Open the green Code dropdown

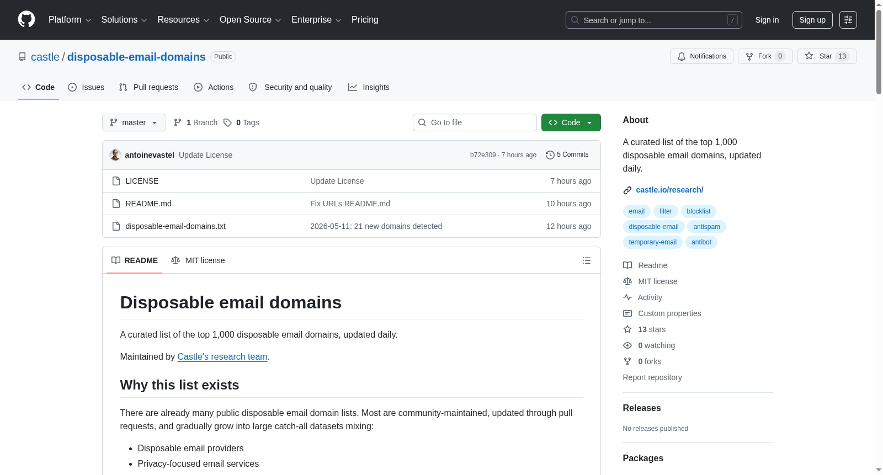(x=571, y=122)
